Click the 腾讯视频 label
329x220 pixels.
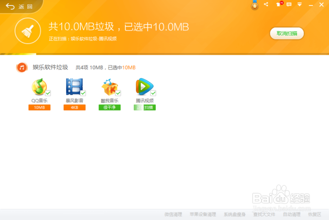click(144, 101)
